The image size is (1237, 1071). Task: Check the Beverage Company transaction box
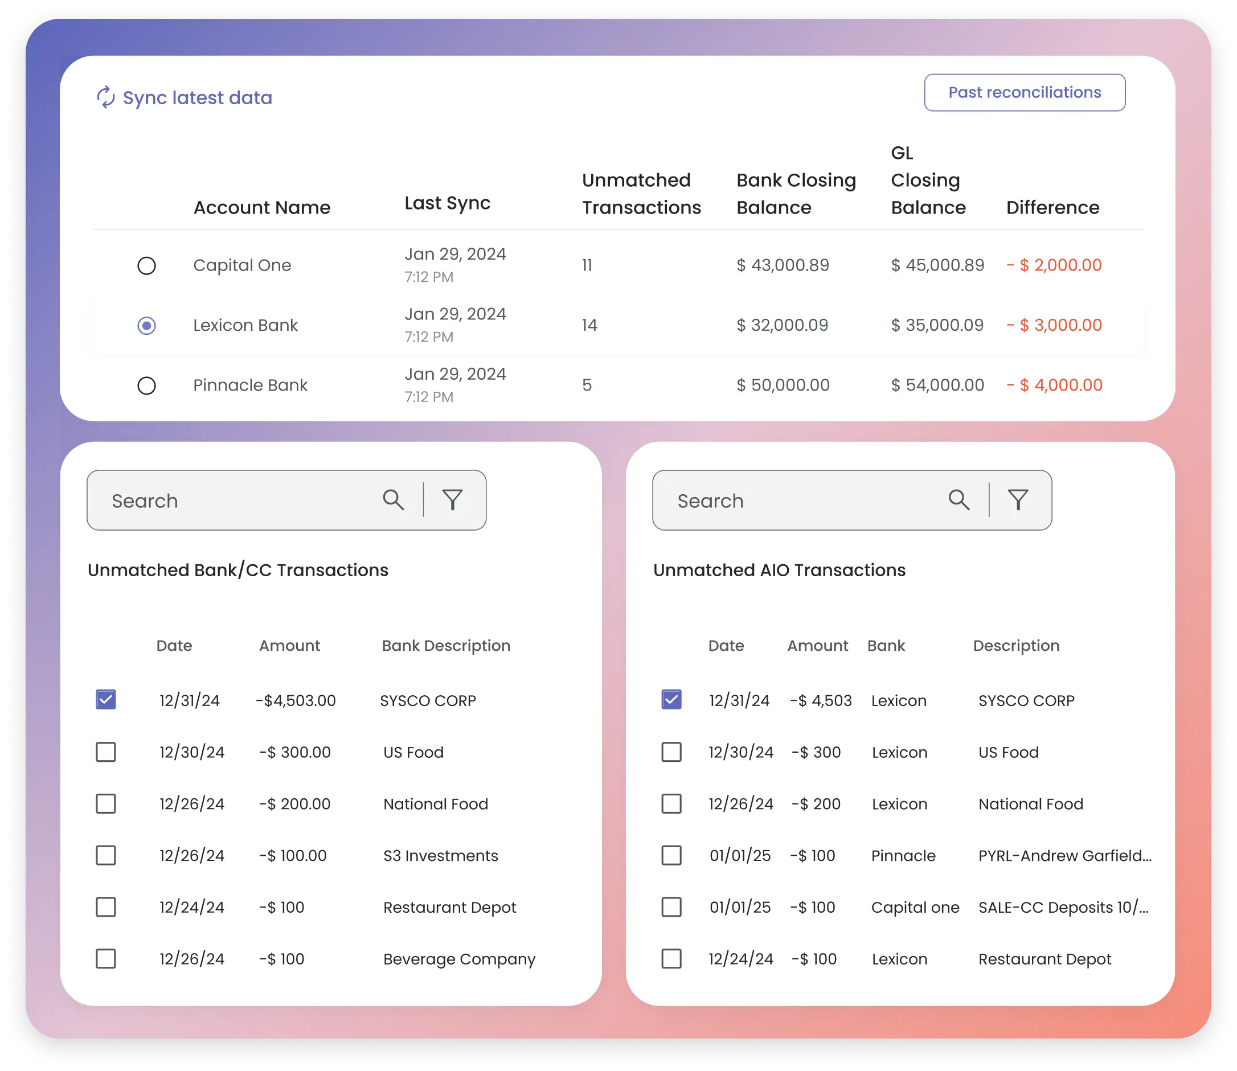[x=106, y=958]
